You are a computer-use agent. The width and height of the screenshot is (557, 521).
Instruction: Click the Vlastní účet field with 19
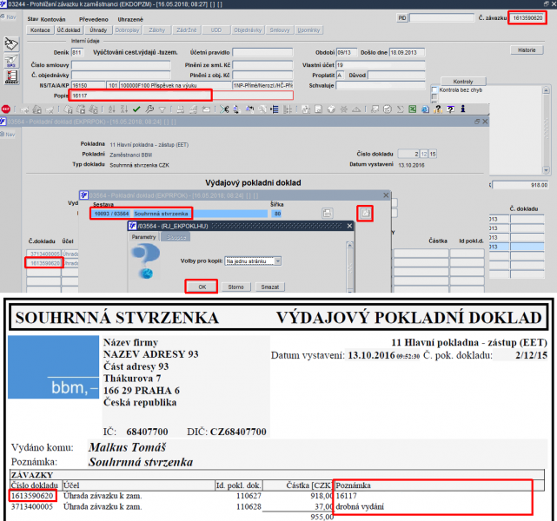coord(381,65)
